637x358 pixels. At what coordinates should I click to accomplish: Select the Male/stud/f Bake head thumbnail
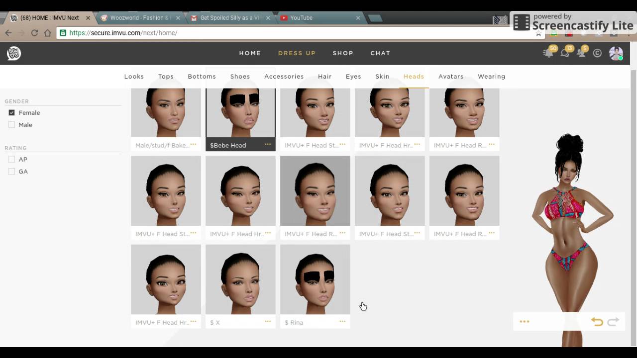166,113
